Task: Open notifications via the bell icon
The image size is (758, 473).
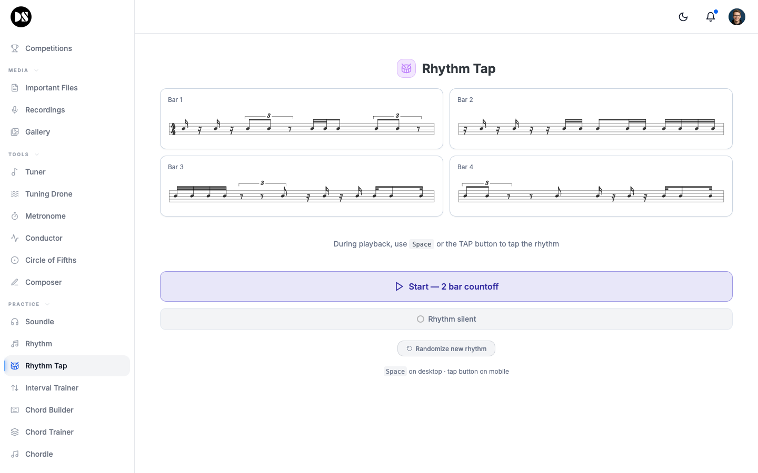Action: (x=711, y=17)
